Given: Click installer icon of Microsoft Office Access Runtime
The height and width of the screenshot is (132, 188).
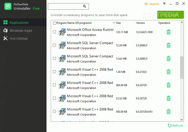Looking at the screenshot, I should (62, 32).
